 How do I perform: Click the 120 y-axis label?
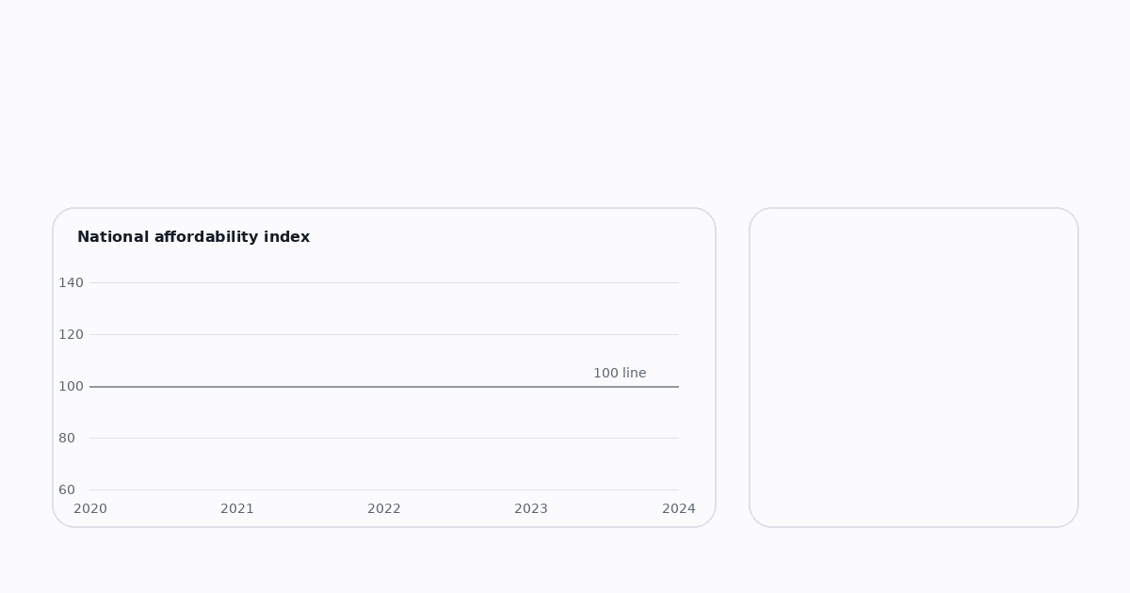[71, 334]
